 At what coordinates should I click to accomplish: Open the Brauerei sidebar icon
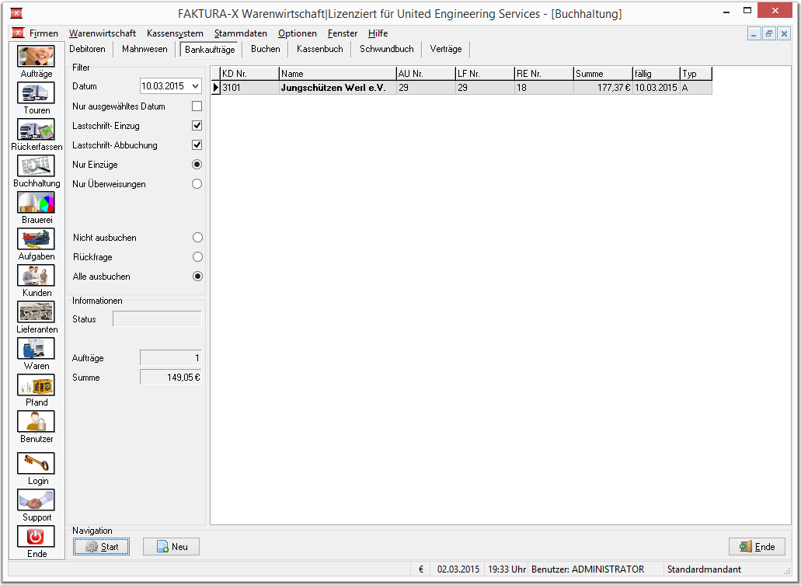[x=36, y=202]
